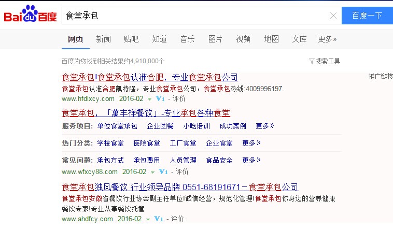Screen dimensions: 393x230
Task: Open 搜索工具 filter funnel
Action: 325,61
